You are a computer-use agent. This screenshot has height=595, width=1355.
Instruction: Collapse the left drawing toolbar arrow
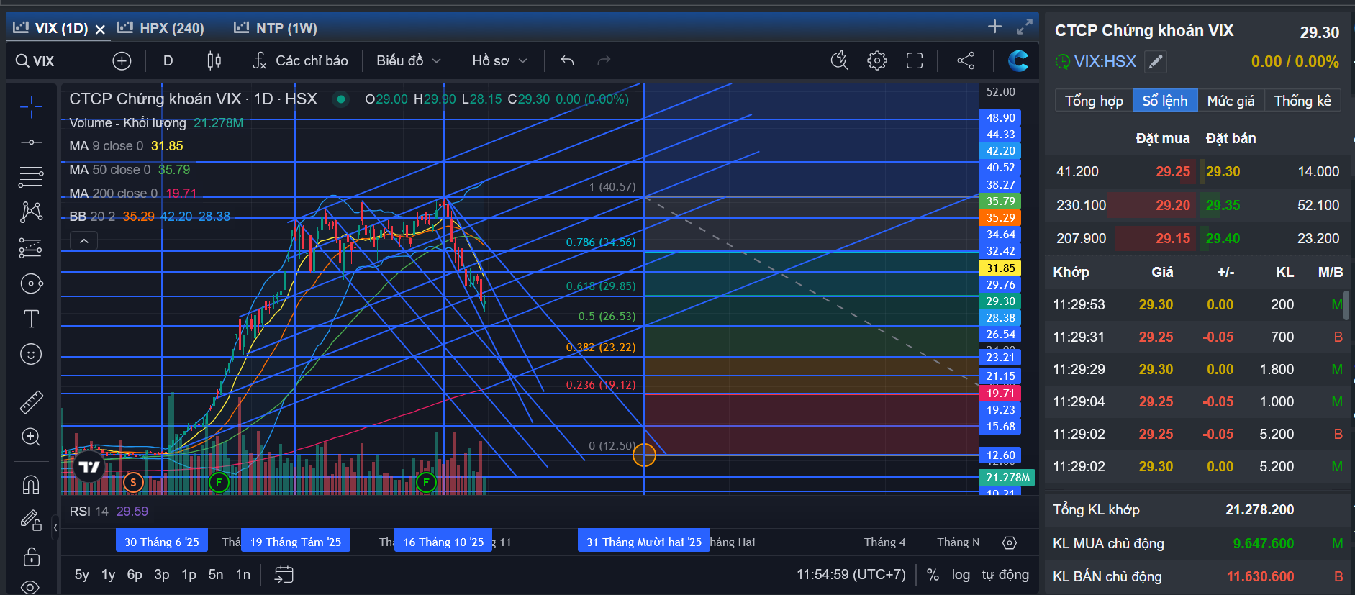point(55,528)
